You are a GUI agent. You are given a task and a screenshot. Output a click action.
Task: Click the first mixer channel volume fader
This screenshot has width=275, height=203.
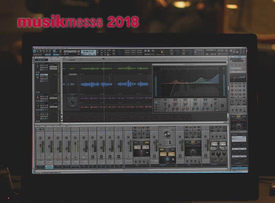[x=41, y=146]
